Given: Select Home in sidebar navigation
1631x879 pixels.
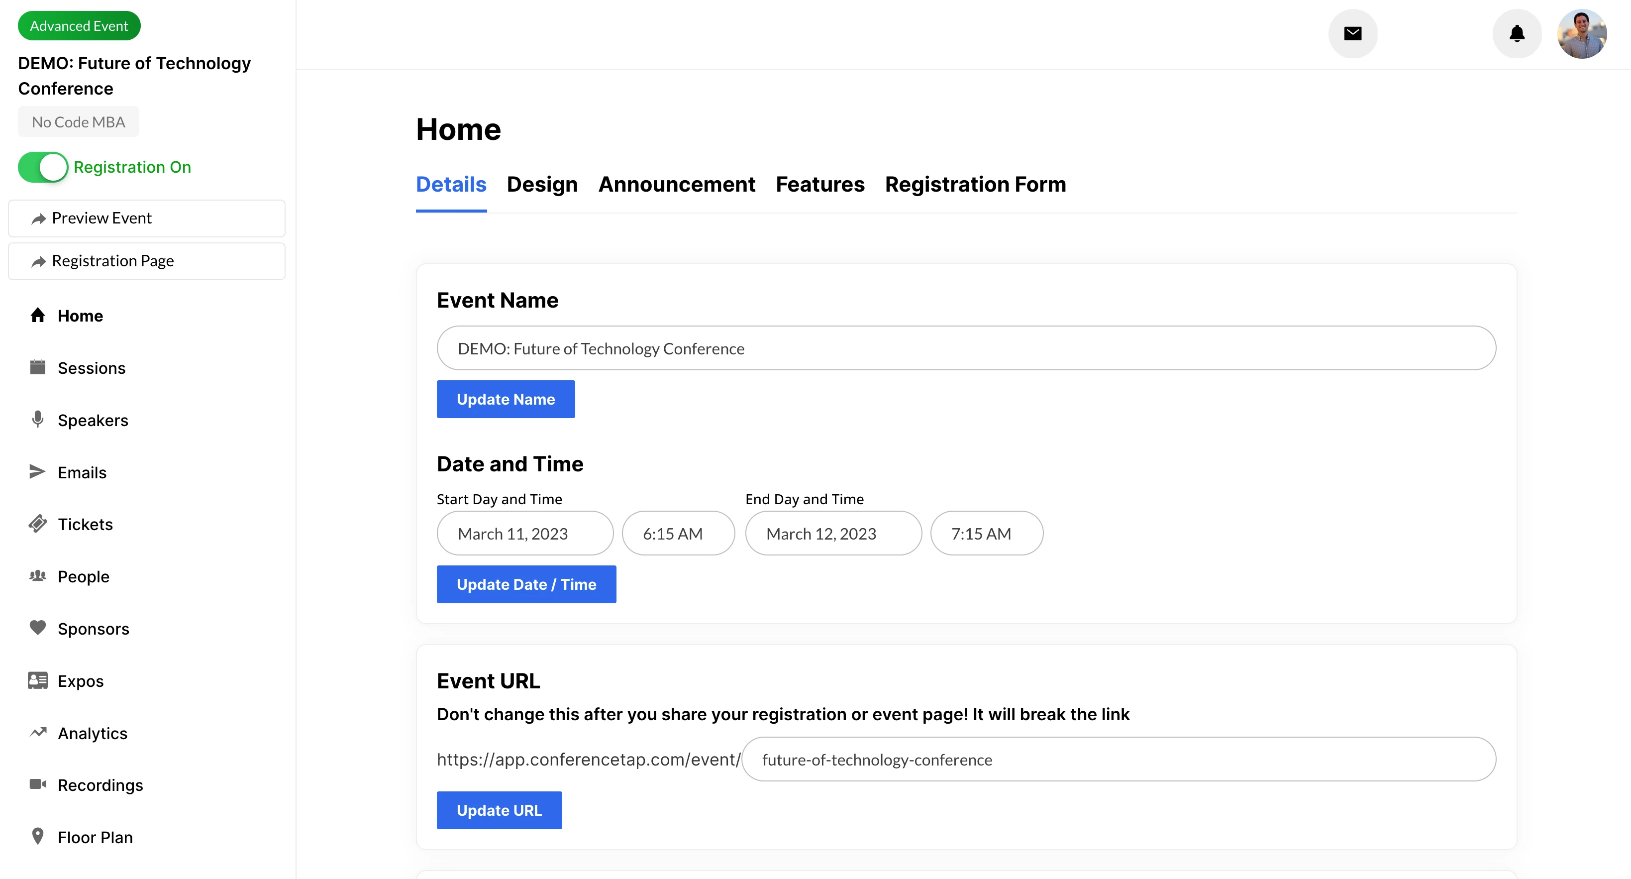Looking at the screenshot, I should [x=80, y=316].
